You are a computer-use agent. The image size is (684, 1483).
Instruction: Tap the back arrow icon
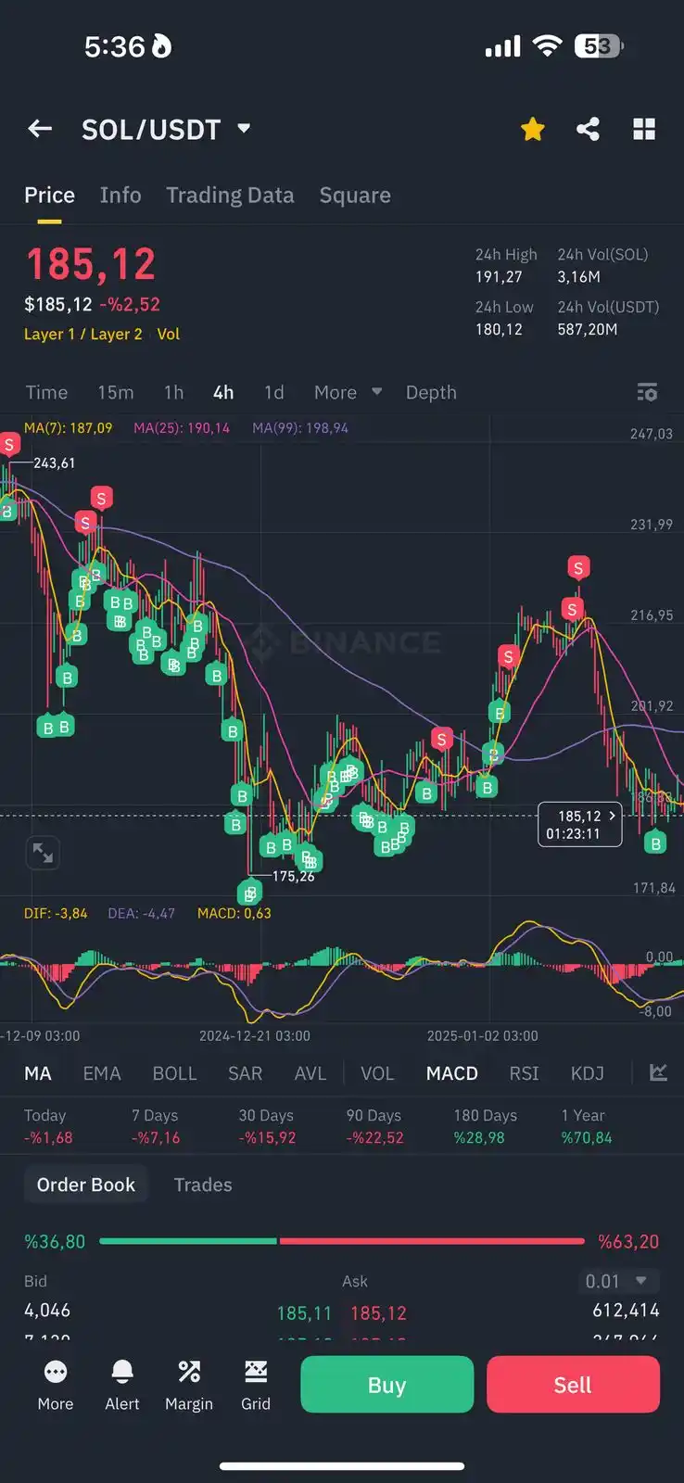[40, 129]
